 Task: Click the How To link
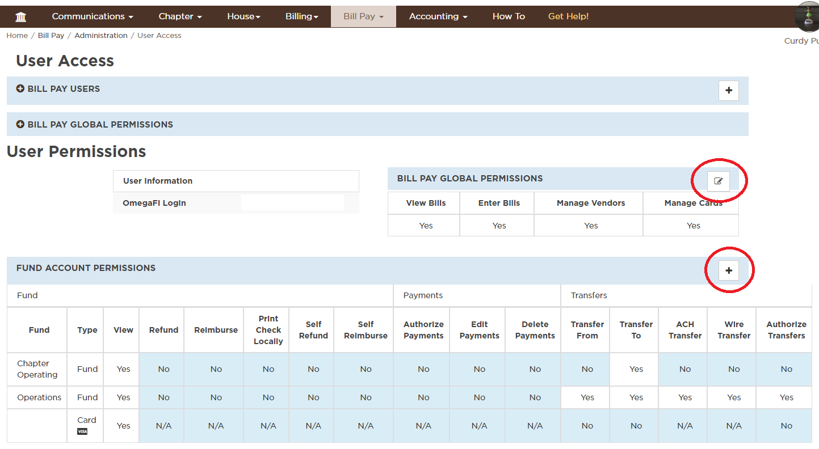509,16
